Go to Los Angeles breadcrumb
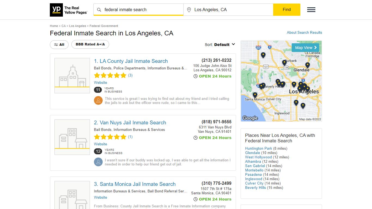The image size is (372, 209). tap(78, 26)
